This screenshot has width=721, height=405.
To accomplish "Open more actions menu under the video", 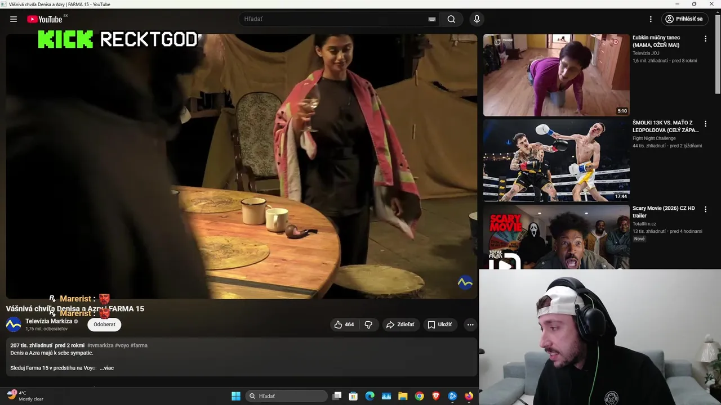I will (470, 325).
